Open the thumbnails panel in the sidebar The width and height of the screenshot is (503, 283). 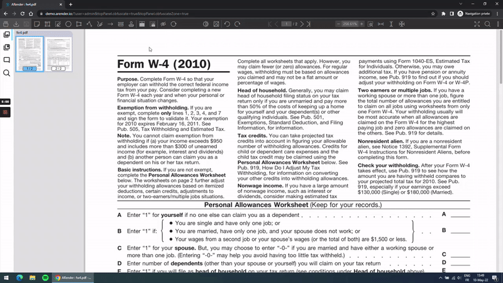(x=6, y=35)
